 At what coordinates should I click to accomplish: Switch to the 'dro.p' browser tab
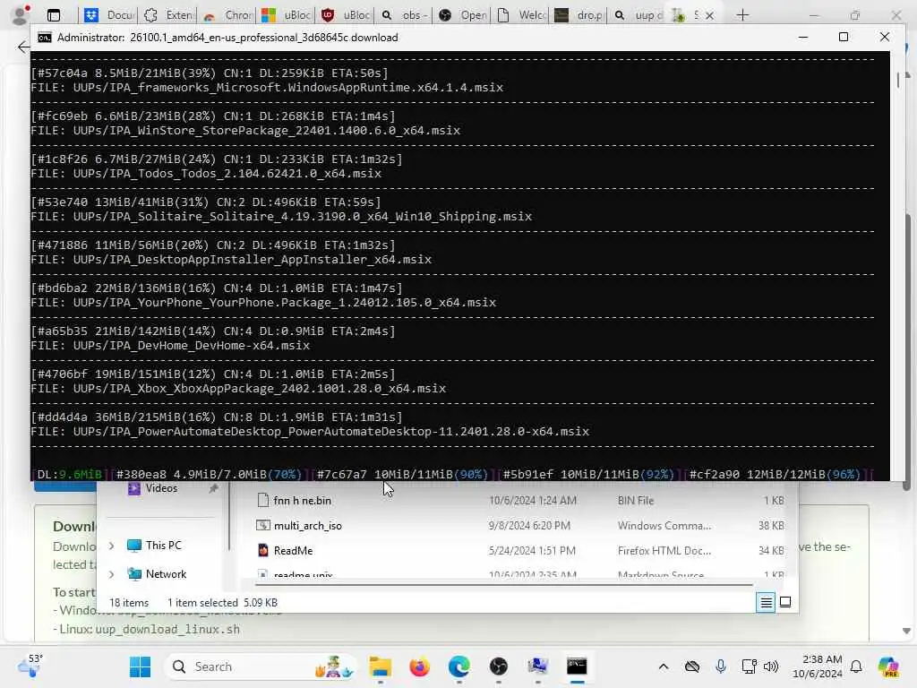(579, 15)
